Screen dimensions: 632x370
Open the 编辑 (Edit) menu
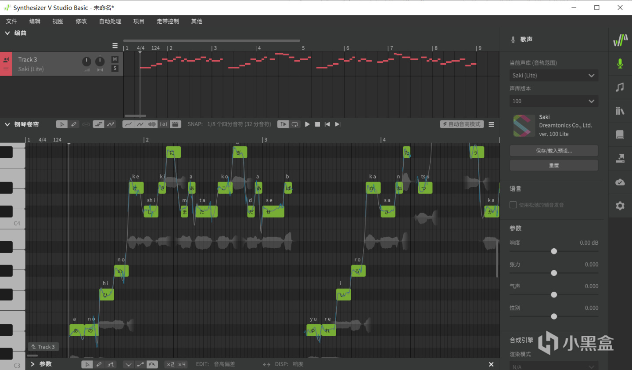coord(35,21)
